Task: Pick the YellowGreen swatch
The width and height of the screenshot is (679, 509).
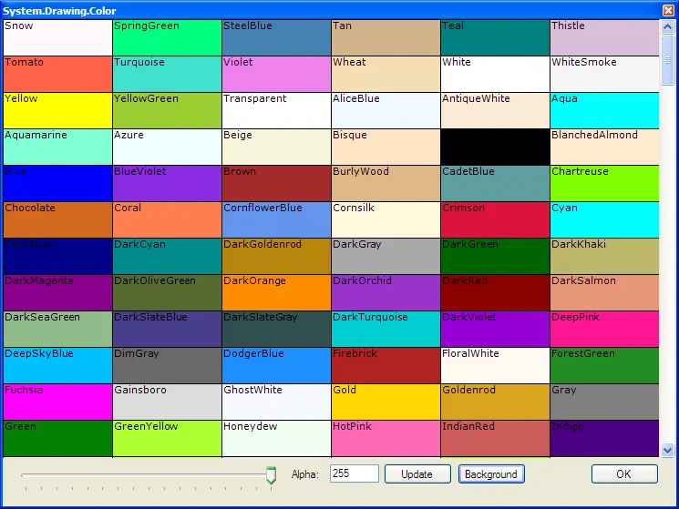Action: 167,110
